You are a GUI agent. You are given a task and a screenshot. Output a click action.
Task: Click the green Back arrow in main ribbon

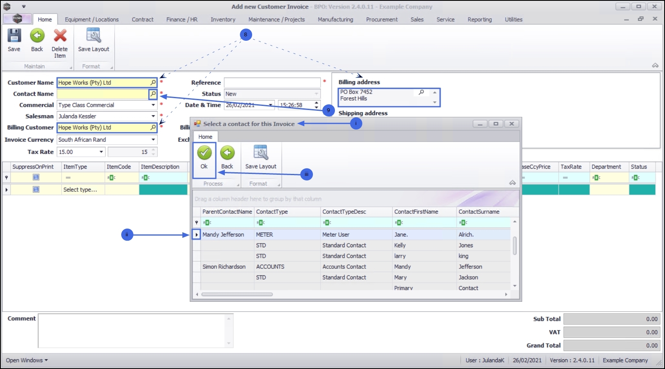coord(37,36)
